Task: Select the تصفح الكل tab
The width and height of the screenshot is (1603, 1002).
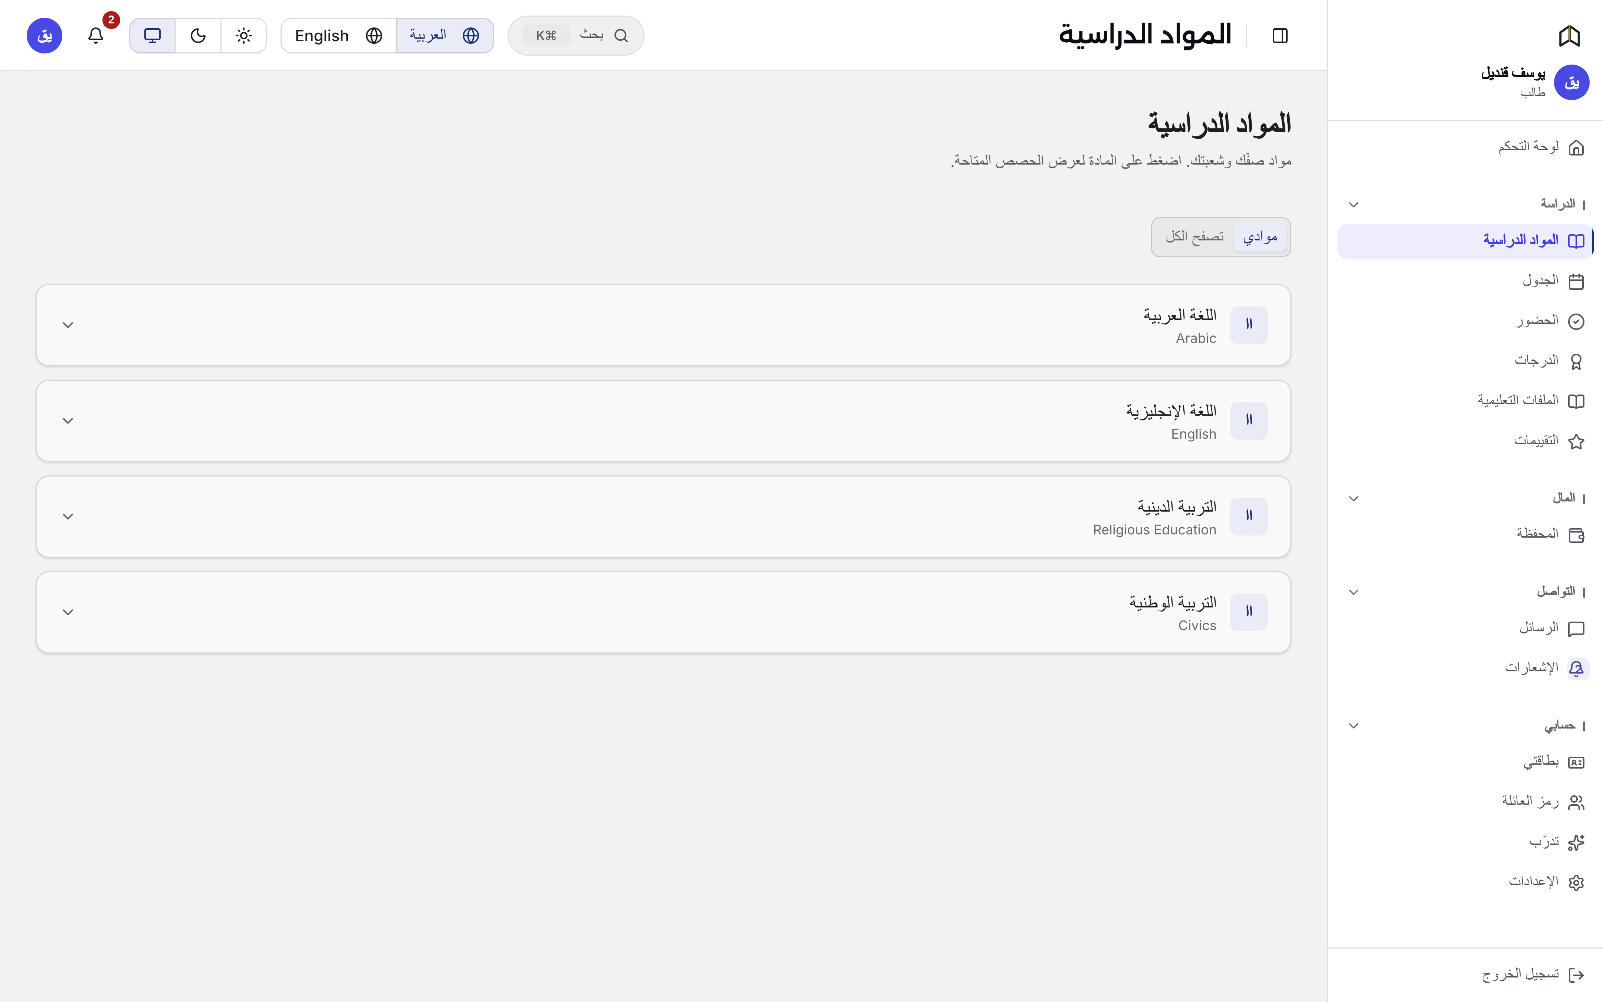Action: (x=1194, y=237)
